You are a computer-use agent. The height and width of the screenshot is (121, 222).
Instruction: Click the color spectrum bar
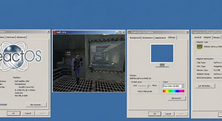tap(174, 91)
